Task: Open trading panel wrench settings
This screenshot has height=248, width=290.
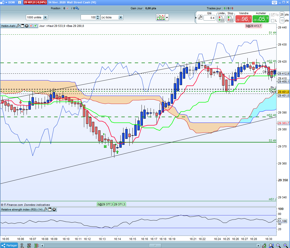Action: pos(200,17)
